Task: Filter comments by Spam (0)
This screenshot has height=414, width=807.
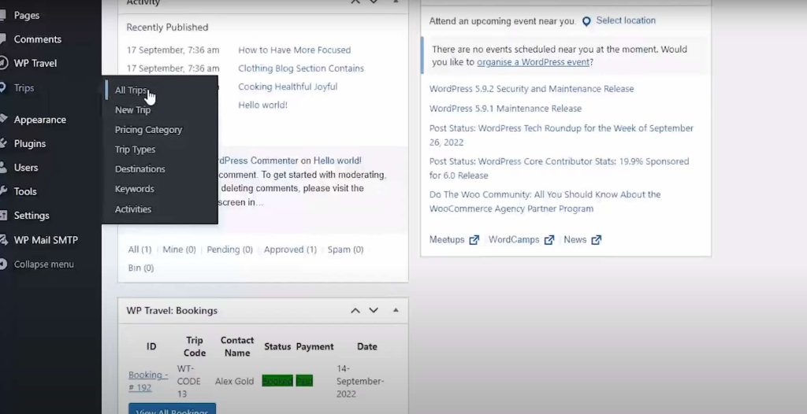Action: point(345,250)
